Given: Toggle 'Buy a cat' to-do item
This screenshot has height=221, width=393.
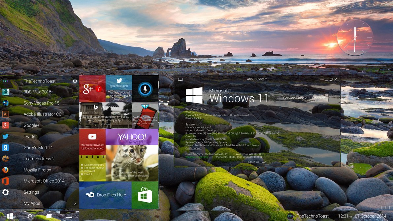Looking at the screenshot, I should 82,171.
